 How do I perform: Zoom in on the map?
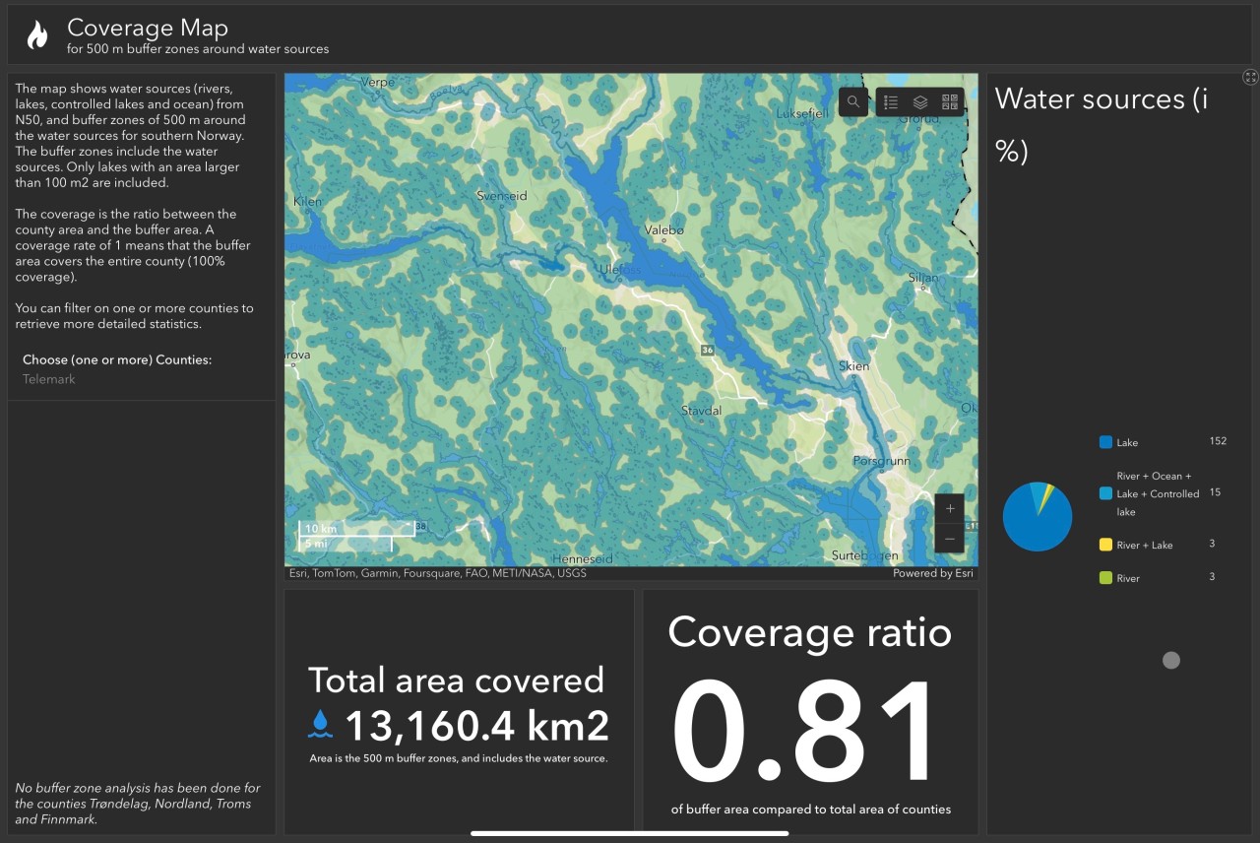tap(950, 509)
